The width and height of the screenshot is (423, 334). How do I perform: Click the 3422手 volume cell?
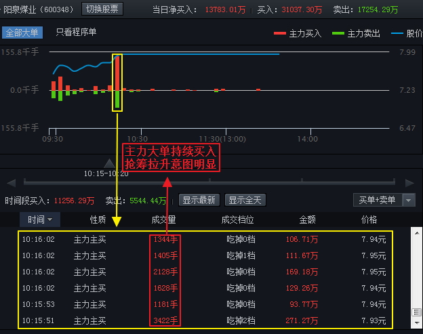coord(165,320)
